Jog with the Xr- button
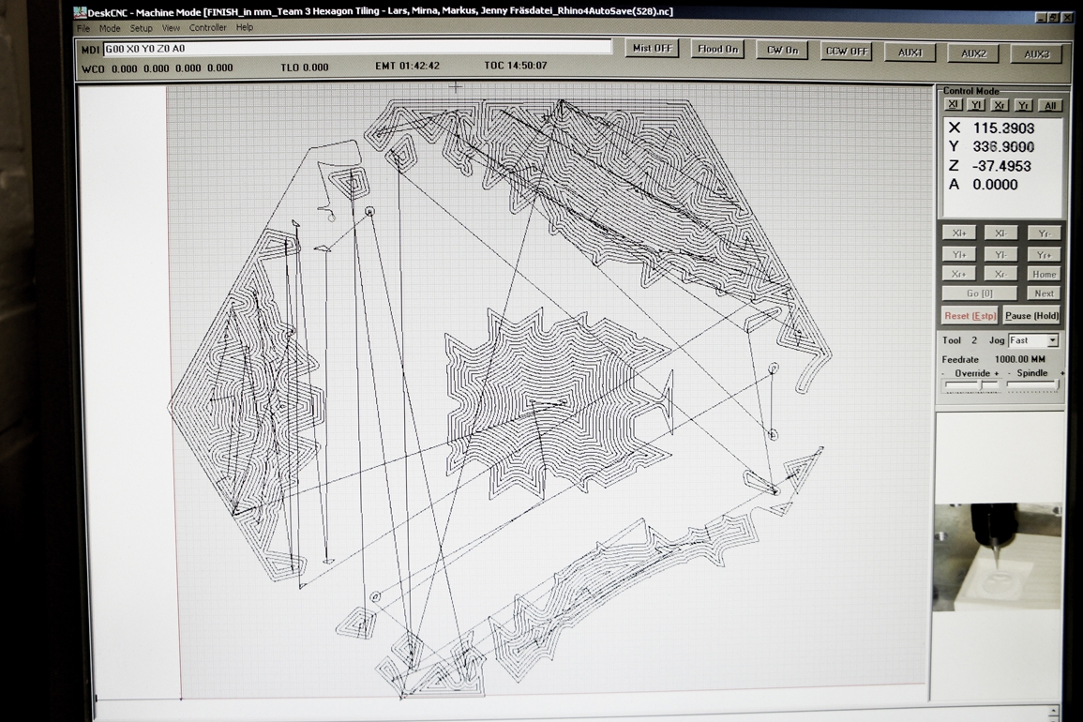This screenshot has height=722, width=1083. point(1000,274)
